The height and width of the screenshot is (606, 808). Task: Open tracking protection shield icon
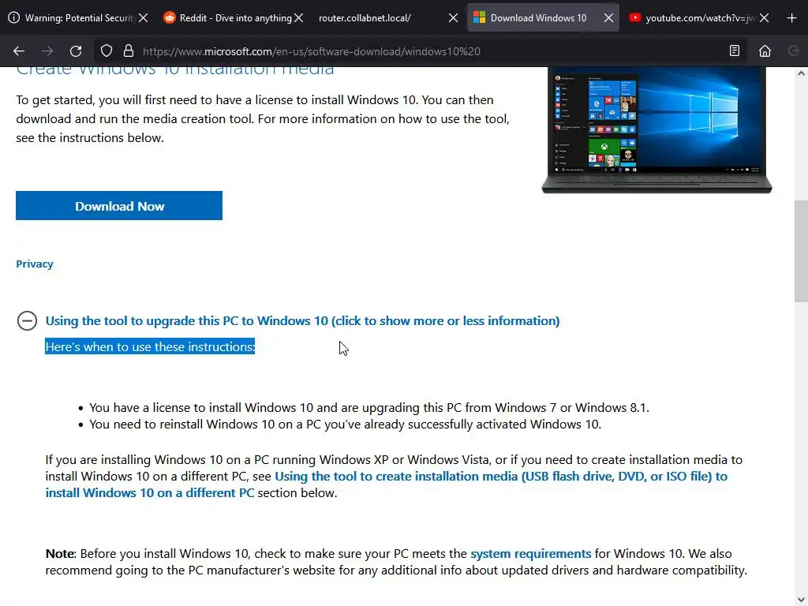pyautogui.click(x=107, y=51)
